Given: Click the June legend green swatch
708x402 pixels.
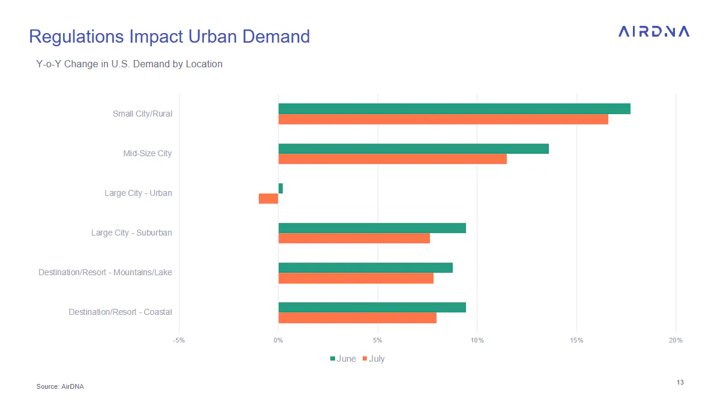Looking at the screenshot, I should pyautogui.click(x=332, y=359).
